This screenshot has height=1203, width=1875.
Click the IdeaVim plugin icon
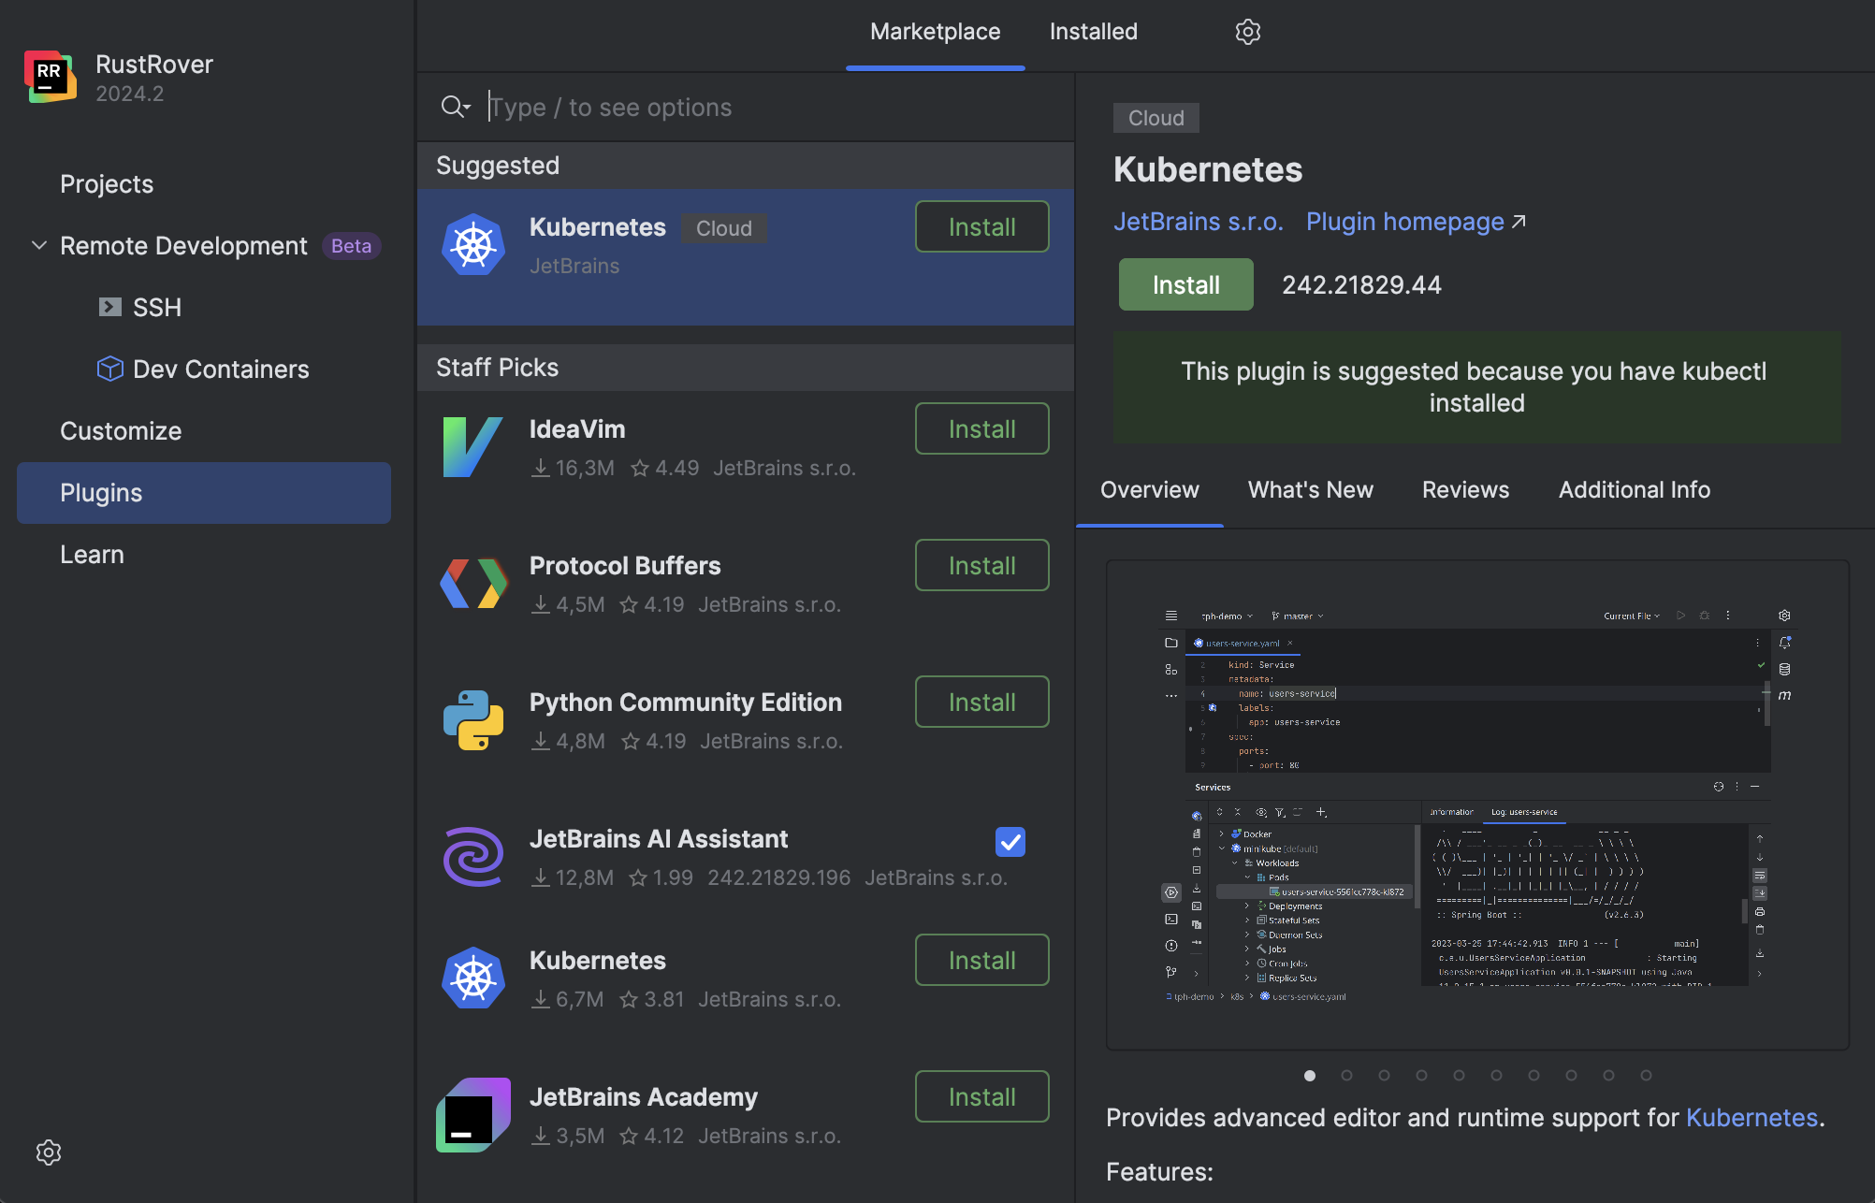pos(472,447)
